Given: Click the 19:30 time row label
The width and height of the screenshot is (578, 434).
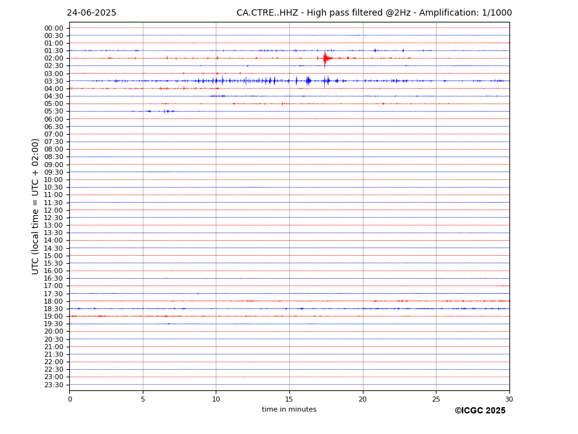Looking at the screenshot, I should 54,324.
